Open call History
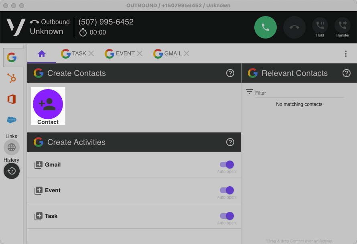Screen dimensions: 357x244 [x=12, y=171]
